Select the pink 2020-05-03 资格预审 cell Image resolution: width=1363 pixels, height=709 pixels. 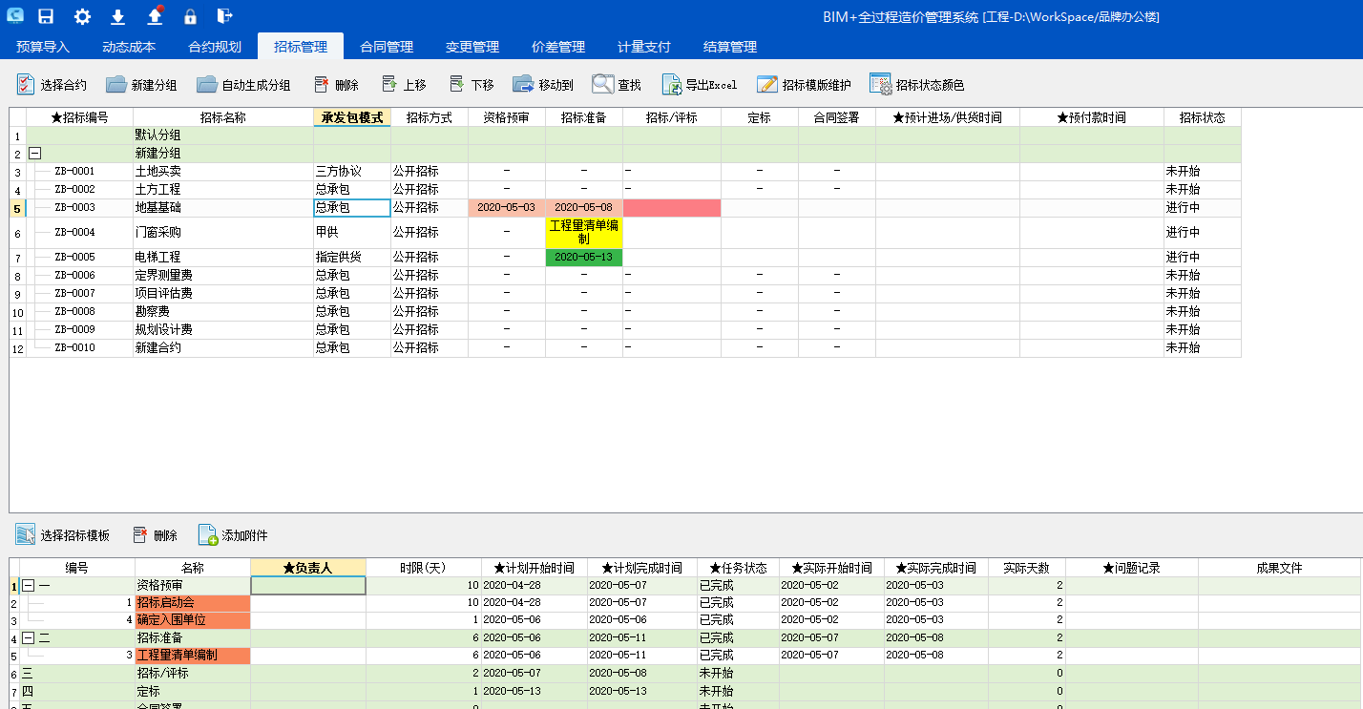pyautogui.click(x=506, y=208)
